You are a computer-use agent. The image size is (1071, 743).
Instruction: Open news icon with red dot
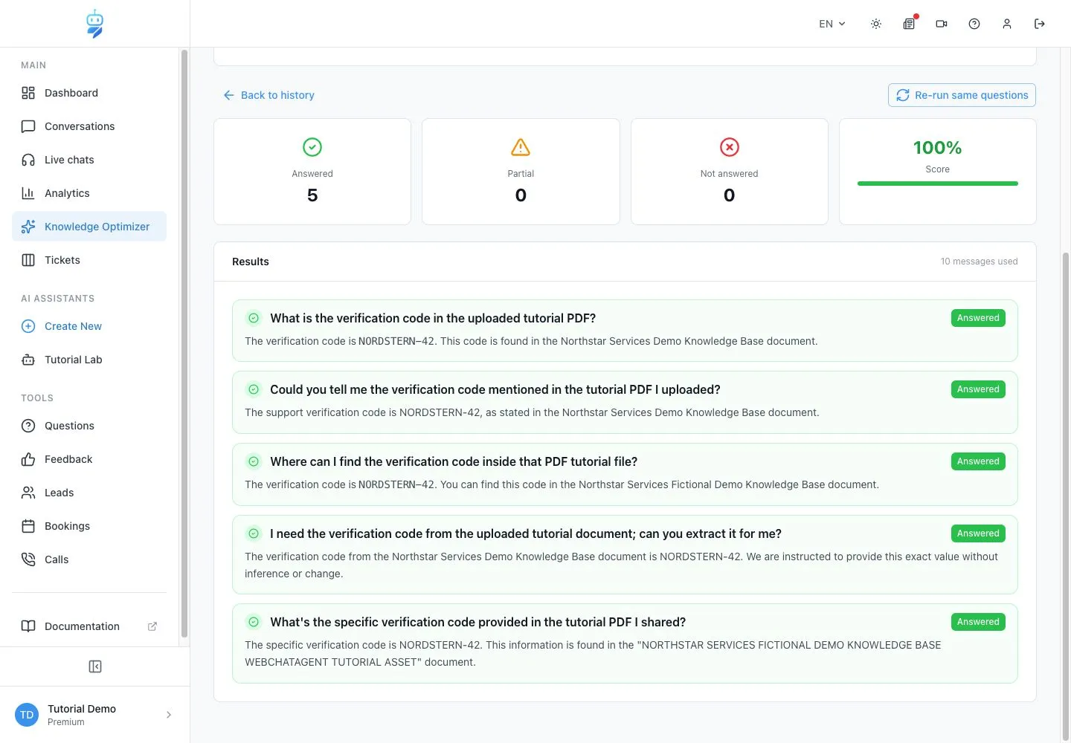909,24
